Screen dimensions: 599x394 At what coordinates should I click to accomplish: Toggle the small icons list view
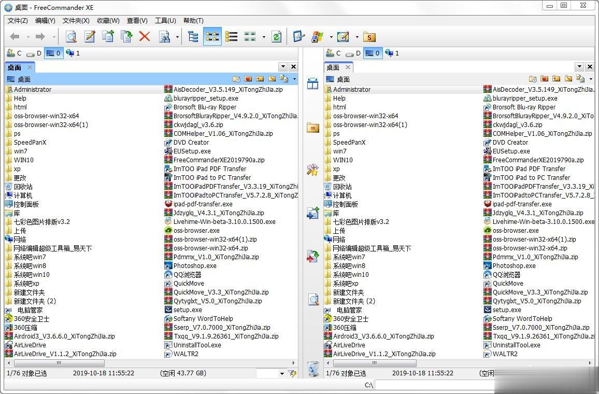point(212,37)
